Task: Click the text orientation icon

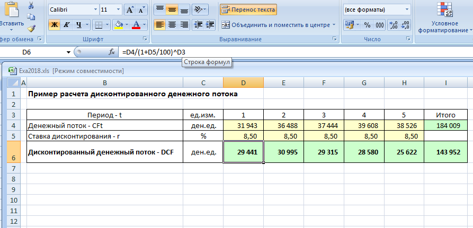Action: (199, 10)
